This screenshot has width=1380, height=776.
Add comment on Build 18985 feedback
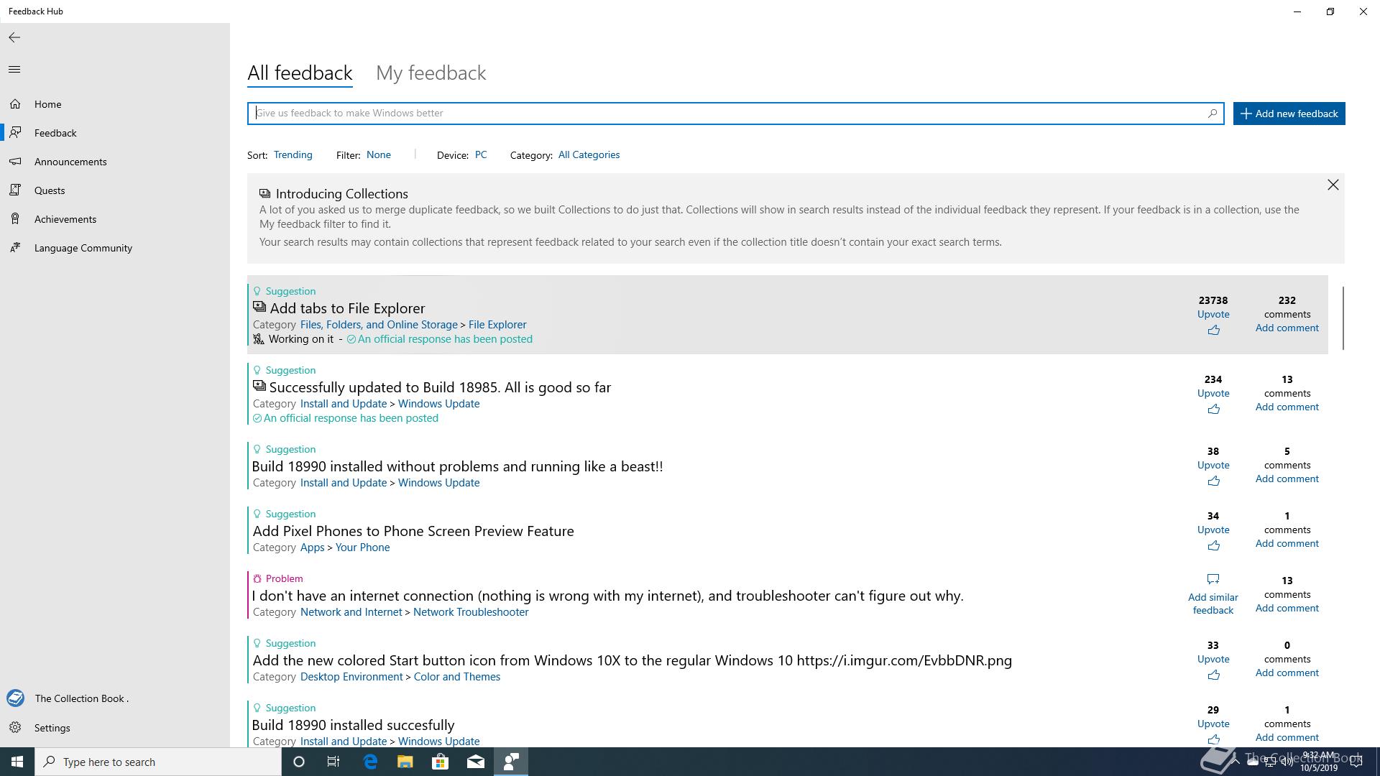(x=1287, y=407)
